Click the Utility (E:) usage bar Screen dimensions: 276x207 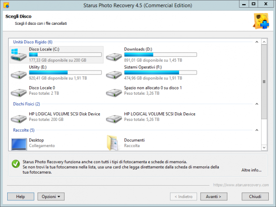[x=65, y=73]
